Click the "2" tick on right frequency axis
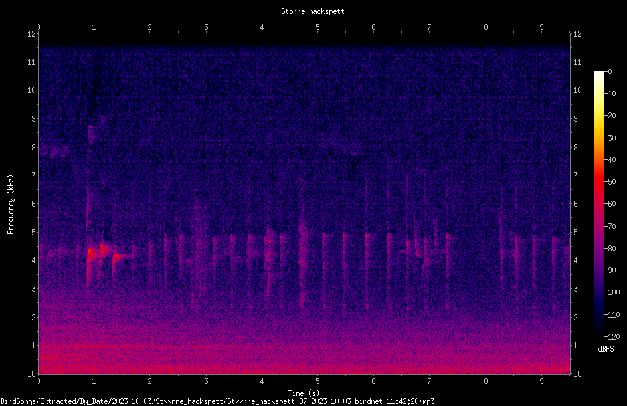This screenshot has width=627, height=406. (575, 317)
